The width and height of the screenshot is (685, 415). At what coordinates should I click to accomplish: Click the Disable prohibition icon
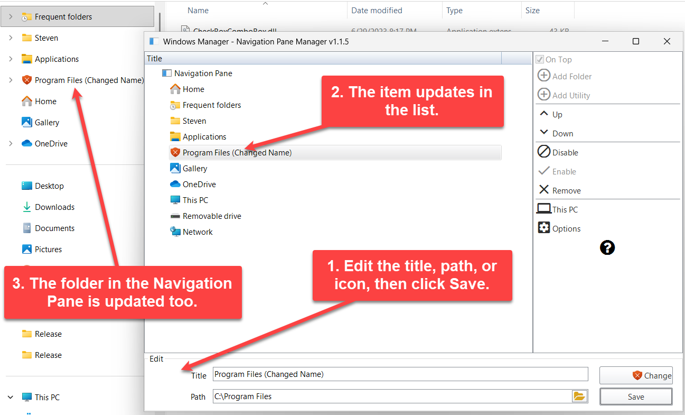click(x=543, y=152)
